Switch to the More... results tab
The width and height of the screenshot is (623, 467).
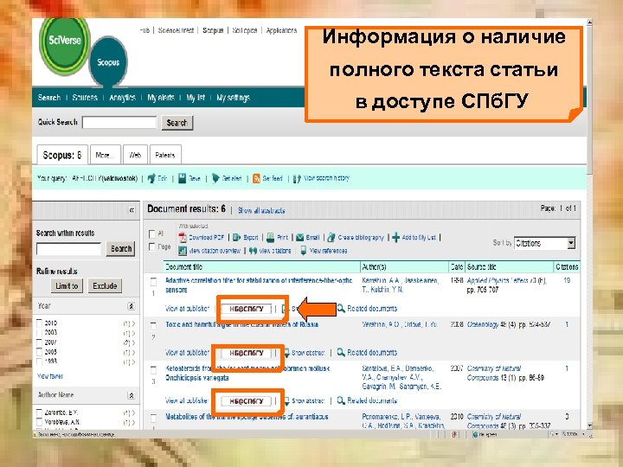[x=105, y=155]
